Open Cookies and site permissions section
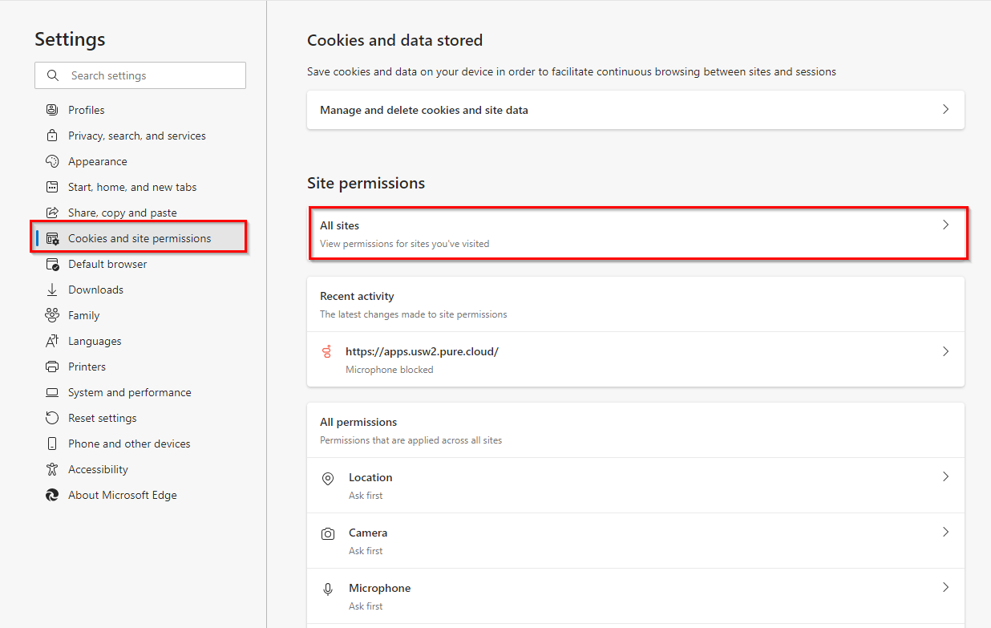991x628 pixels. (x=140, y=238)
